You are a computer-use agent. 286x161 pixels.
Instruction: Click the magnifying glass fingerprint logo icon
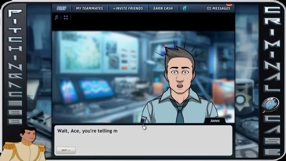(x=270, y=105)
